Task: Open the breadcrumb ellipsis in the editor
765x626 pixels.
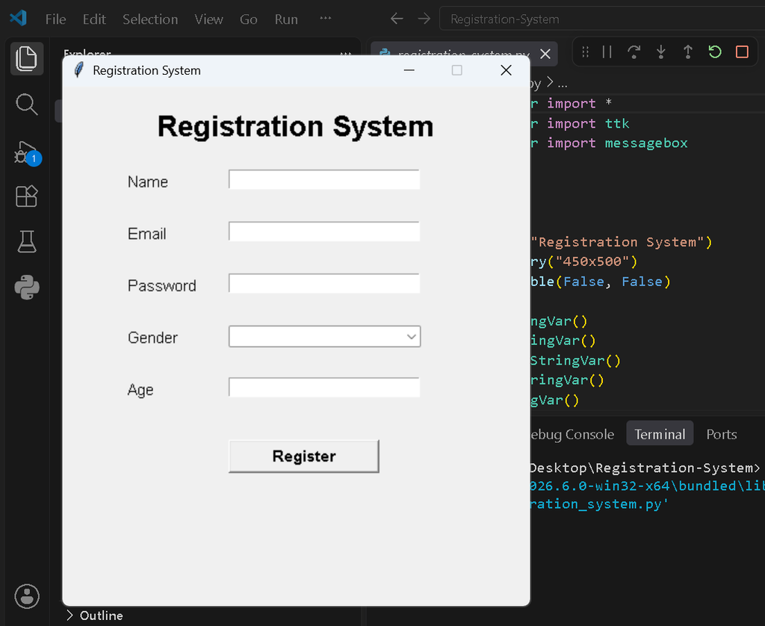Action: [563, 84]
